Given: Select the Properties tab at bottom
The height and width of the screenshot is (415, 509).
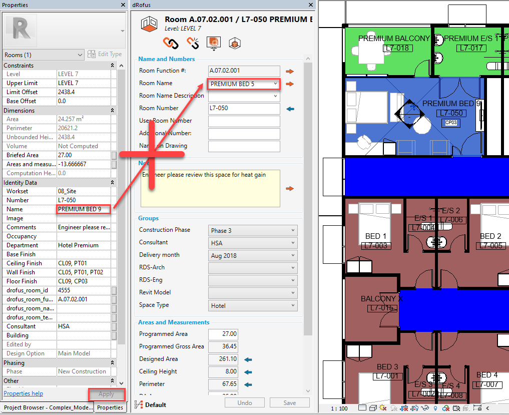Looking at the screenshot, I should click(x=110, y=407).
